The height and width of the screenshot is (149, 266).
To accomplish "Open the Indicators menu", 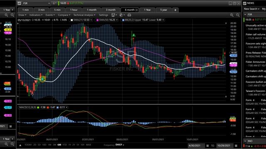I will click(36, 15).
